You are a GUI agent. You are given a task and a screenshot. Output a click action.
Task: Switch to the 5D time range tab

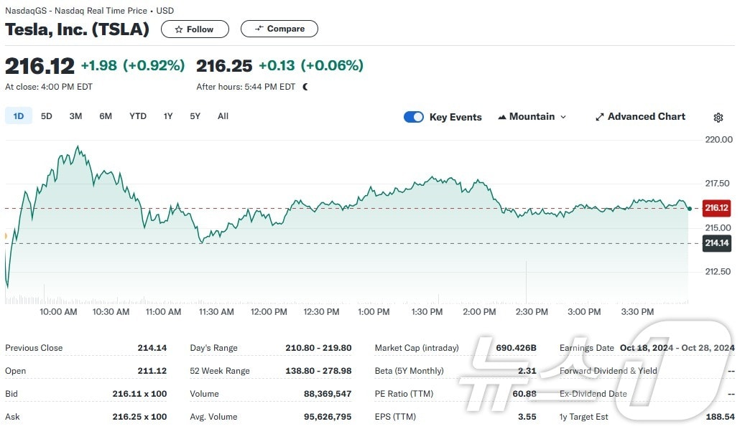coord(46,115)
